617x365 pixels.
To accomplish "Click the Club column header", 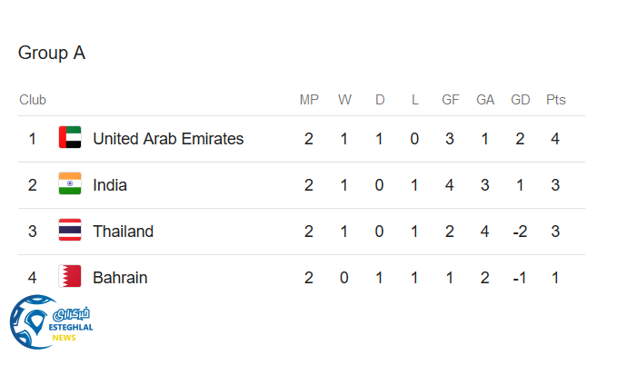I will coord(33,100).
